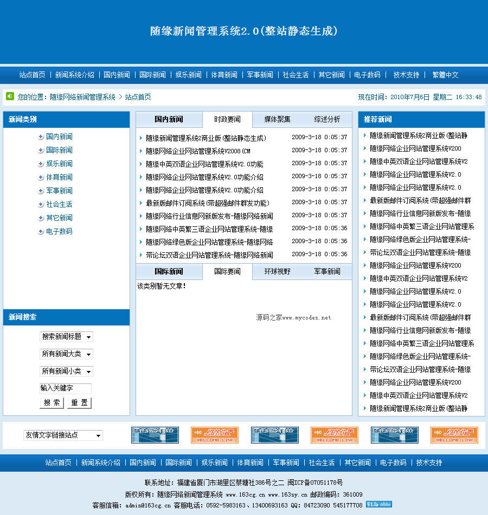Switch to the 媒体聚集 tab
Viewport: 488px width, 515px height.
[x=278, y=119]
